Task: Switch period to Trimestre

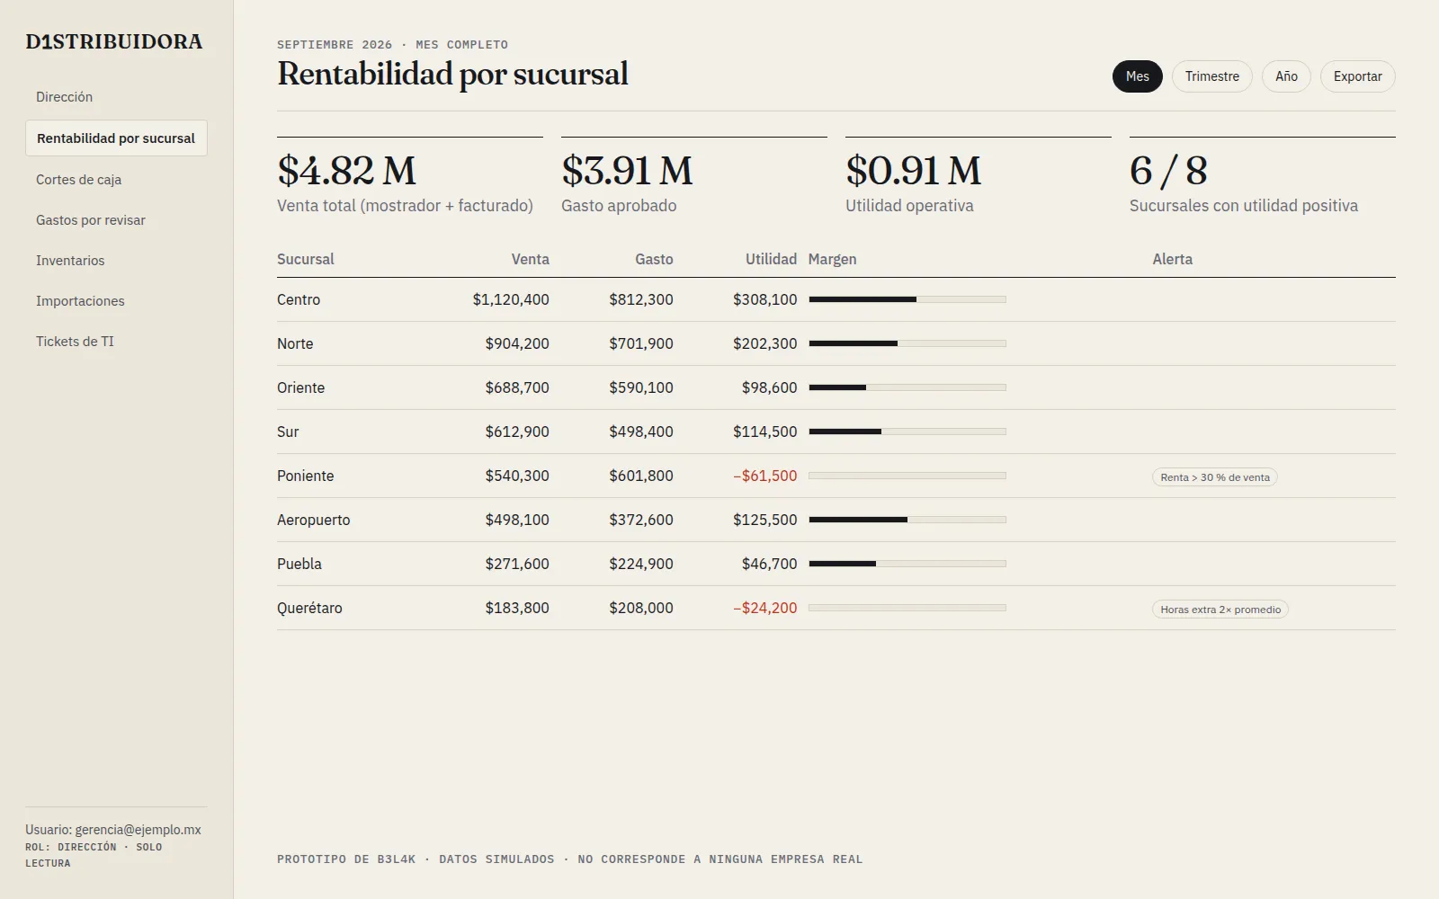Action: tap(1212, 76)
